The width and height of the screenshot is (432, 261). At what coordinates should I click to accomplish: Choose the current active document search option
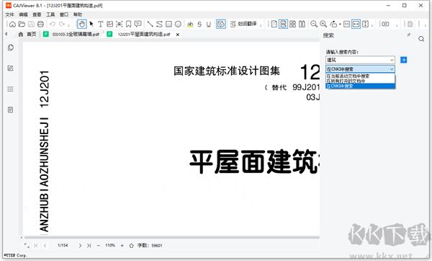point(361,76)
